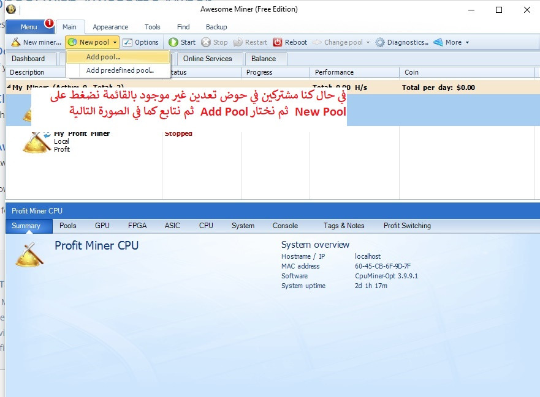Select the Dashboard tab
540x397 pixels.
coord(31,59)
